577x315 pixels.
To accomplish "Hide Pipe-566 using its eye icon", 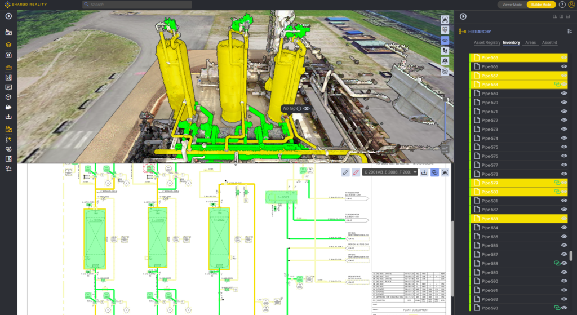I will [x=563, y=66].
